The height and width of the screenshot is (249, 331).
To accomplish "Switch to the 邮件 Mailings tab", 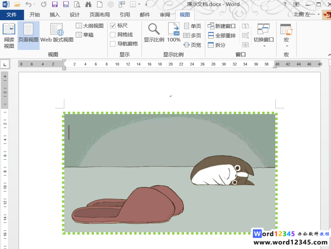I will click(145, 15).
